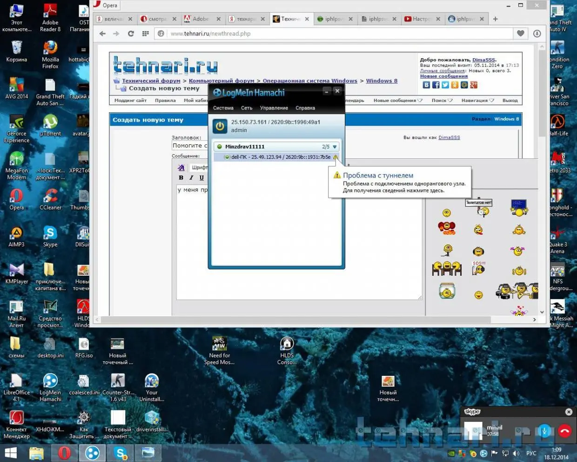Click Выход logout link
577x462 pixels.
coord(510,100)
